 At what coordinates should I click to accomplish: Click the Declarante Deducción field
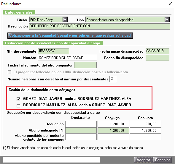pyautogui.click(x=81, y=124)
